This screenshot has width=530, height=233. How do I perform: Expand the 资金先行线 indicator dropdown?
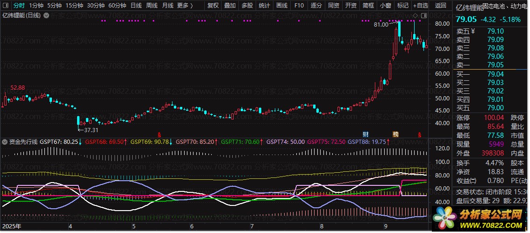tap(6, 141)
